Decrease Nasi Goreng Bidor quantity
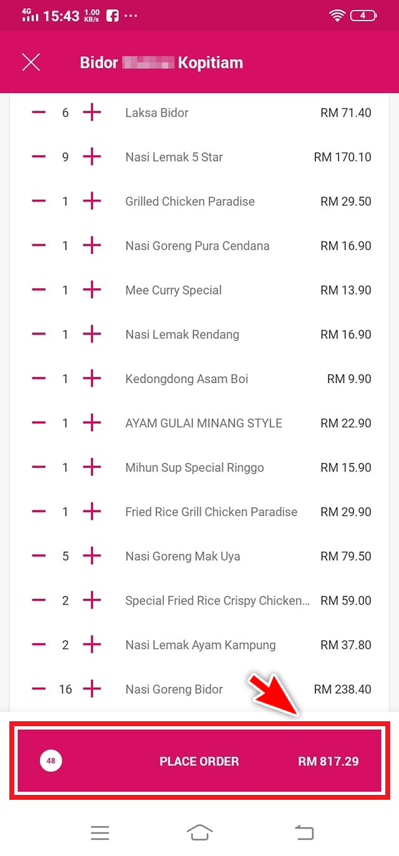This screenshot has width=399, height=856. pyautogui.click(x=39, y=689)
